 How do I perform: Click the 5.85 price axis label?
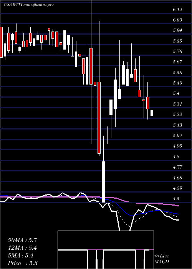click(177, 41)
